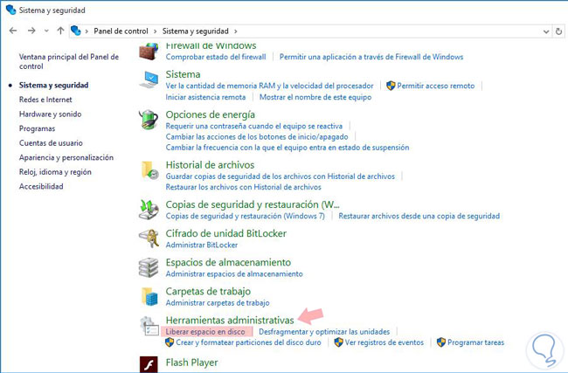
Task: Open Cifrado de unidad BitLocker heading
Action: tap(226, 233)
